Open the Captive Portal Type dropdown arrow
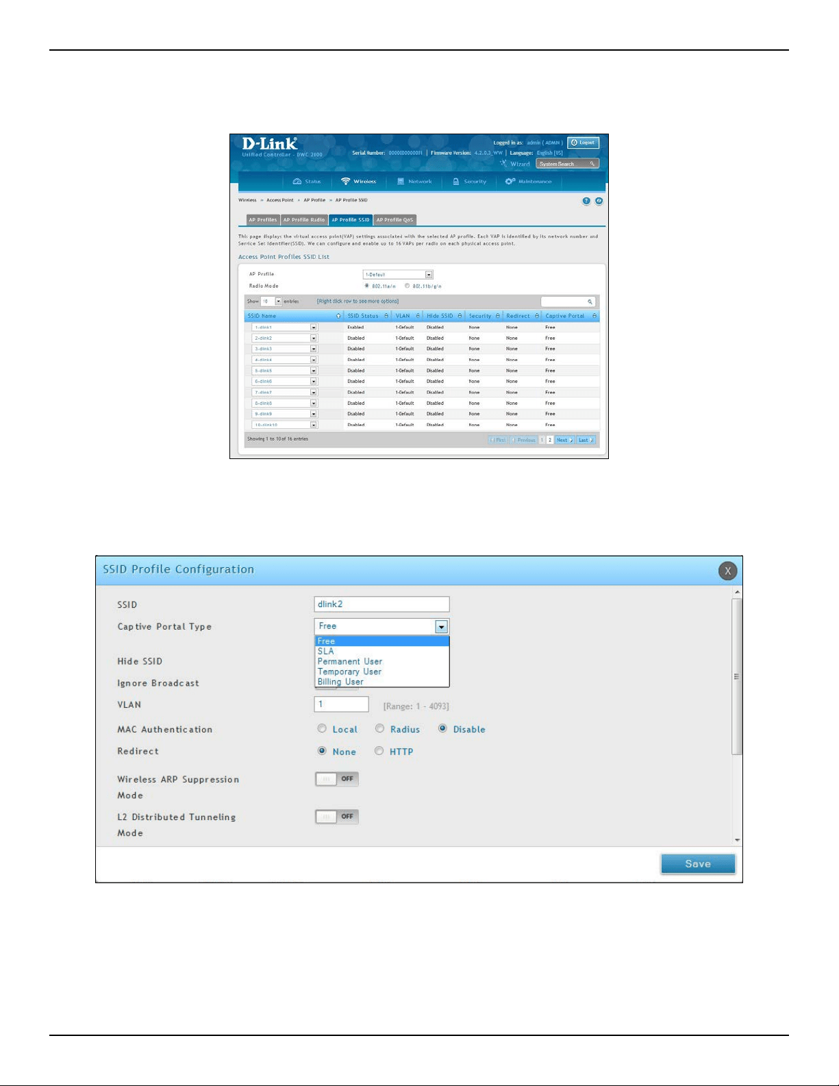839x1086 pixels. [x=442, y=627]
